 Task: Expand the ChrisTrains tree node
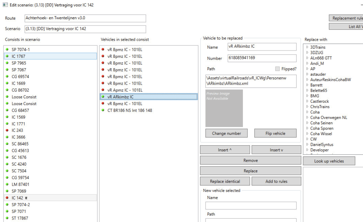coord(307,107)
